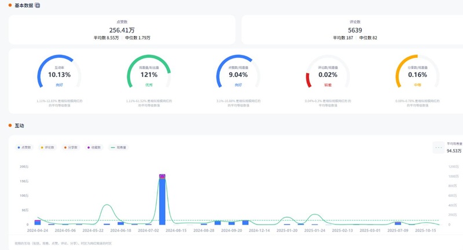The image size is (463, 250).
Task: Hide the 收藏数 series in chart
Action: (94, 148)
